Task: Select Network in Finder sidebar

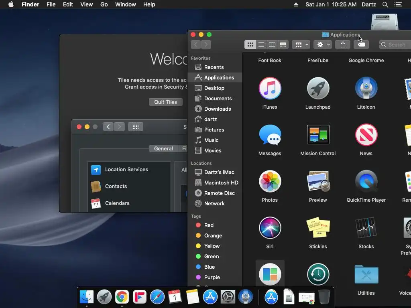Action: coord(215,203)
